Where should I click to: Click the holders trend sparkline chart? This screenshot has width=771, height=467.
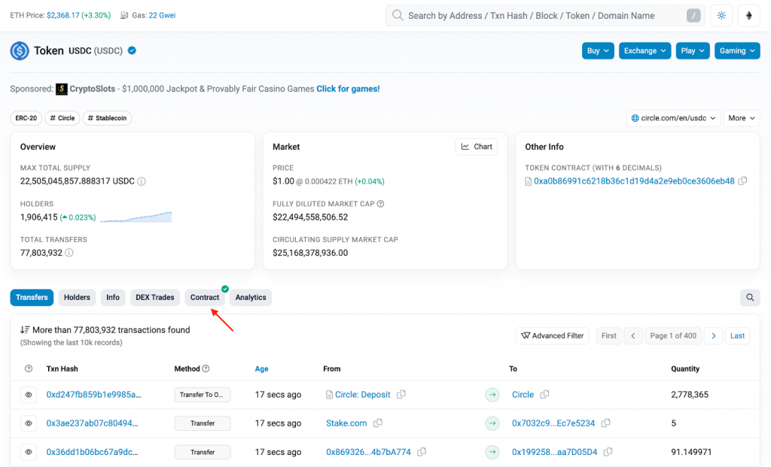pyautogui.click(x=136, y=217)
